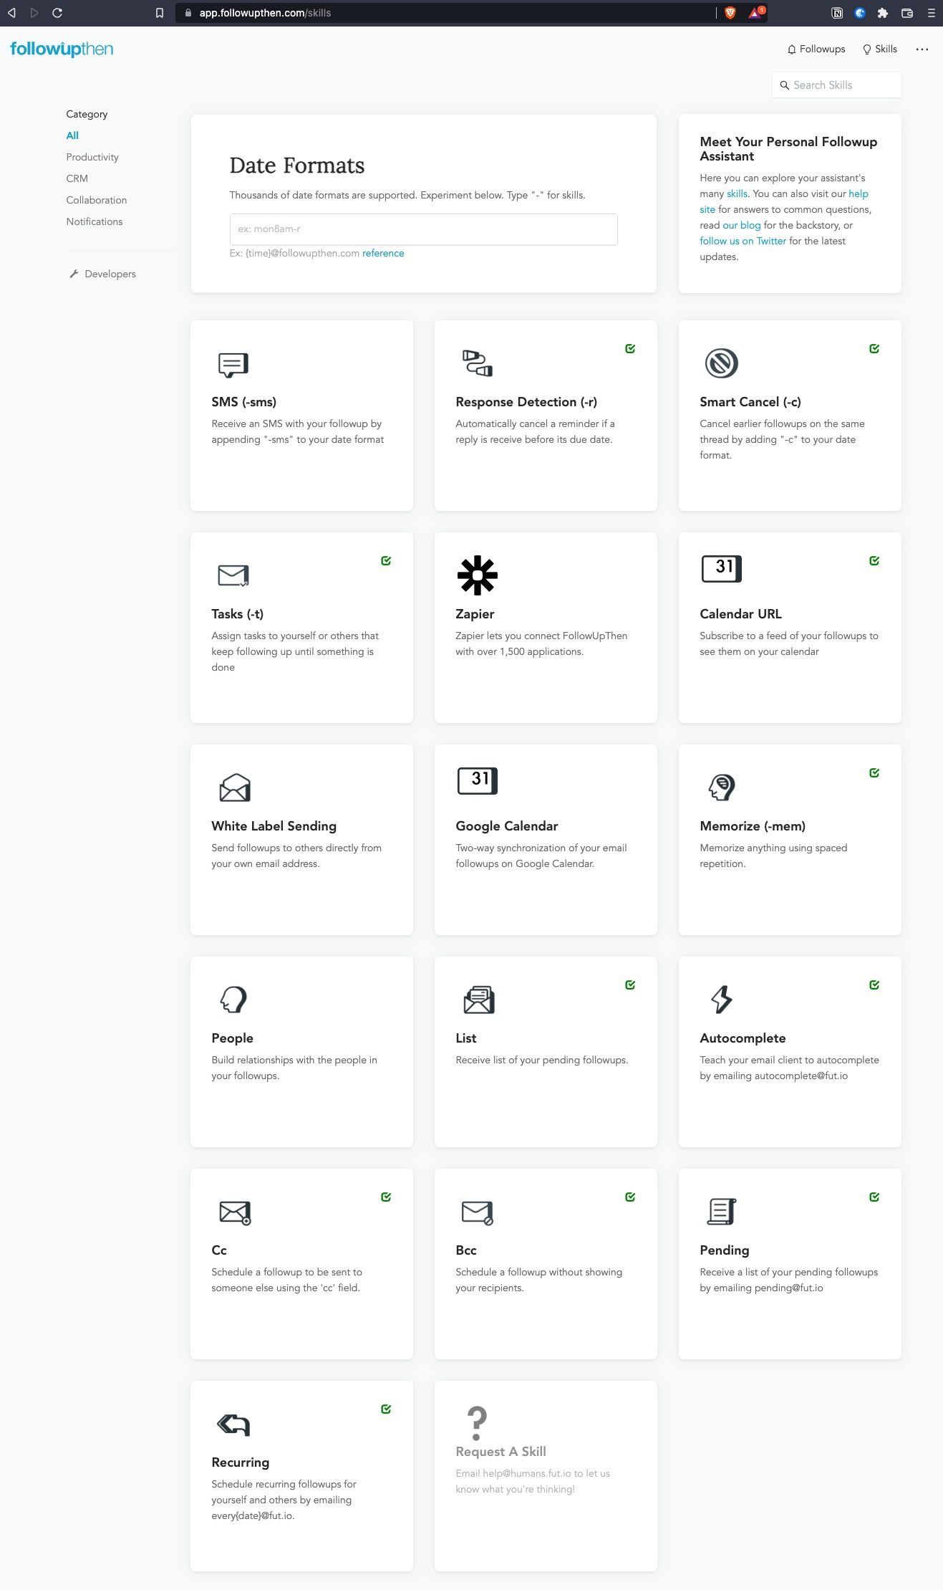Click the Pending scroll-document icon
This screenshot has height=1590, width=943.
pos(721,1212)
